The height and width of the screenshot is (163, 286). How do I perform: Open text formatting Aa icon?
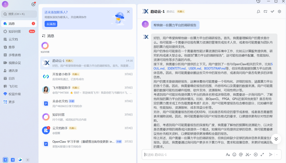[x=228, y=155]
